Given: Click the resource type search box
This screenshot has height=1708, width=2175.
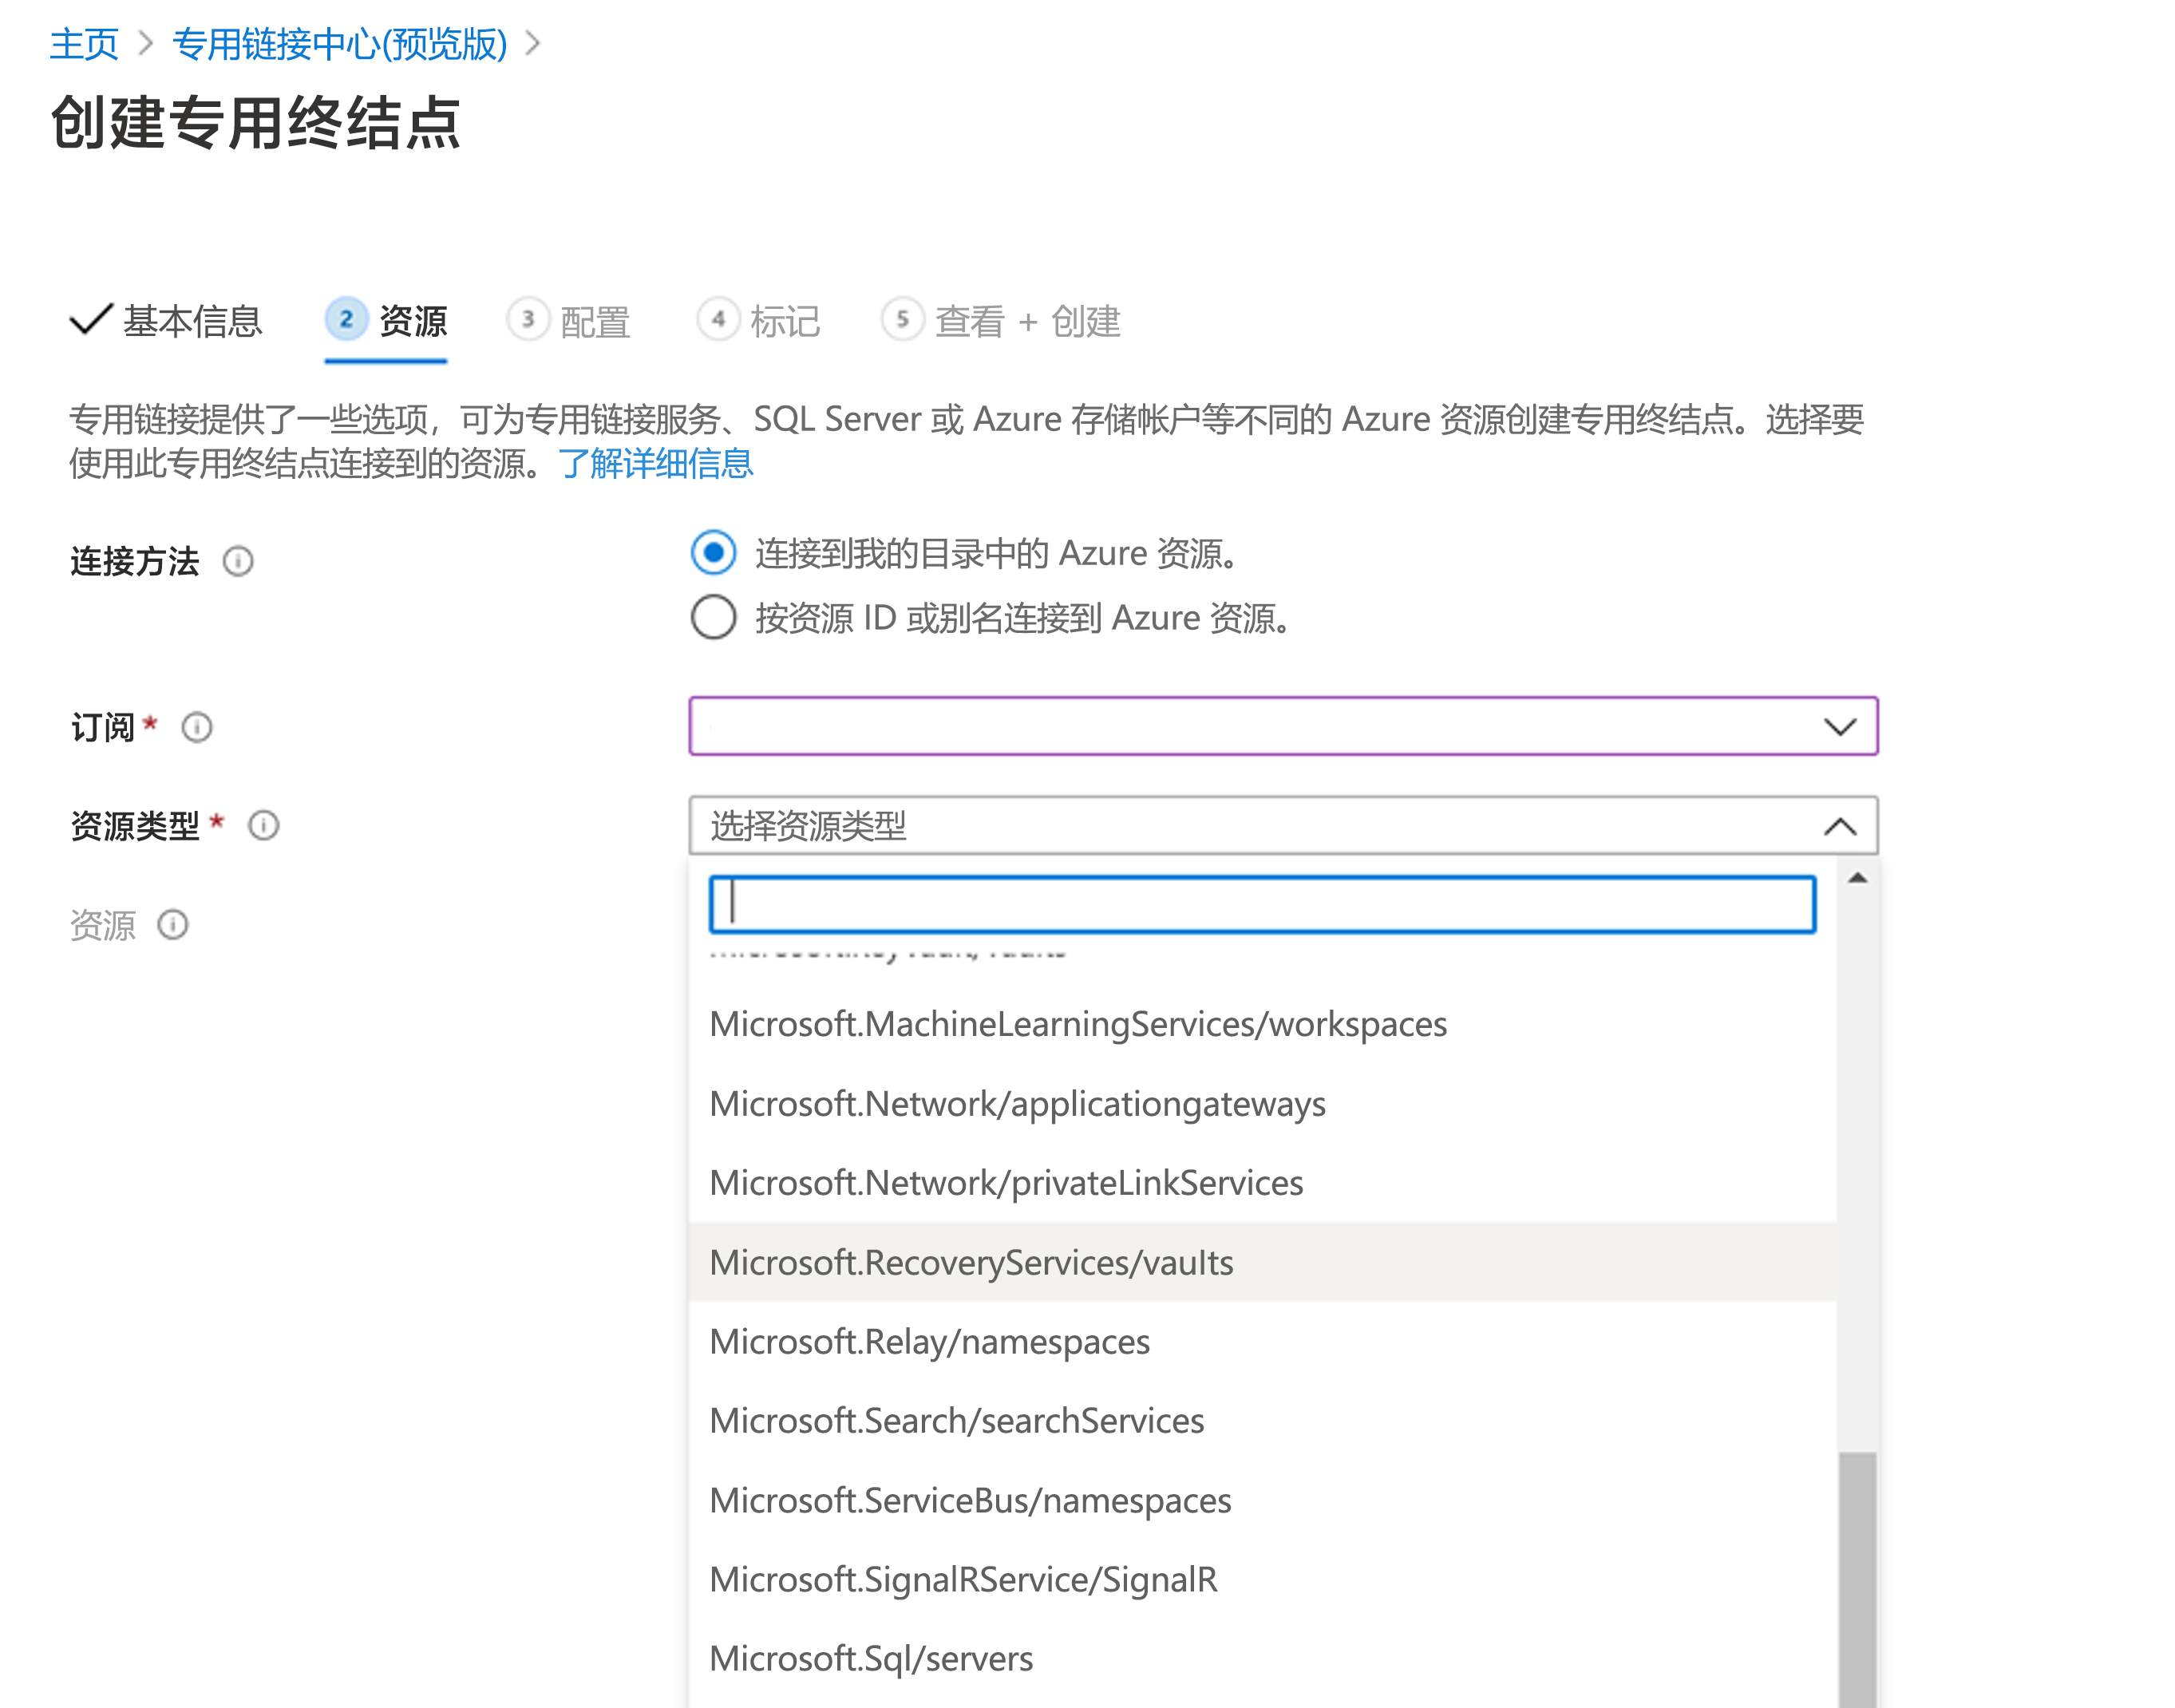Looking at the screenshot, I should pos(1260,903).
